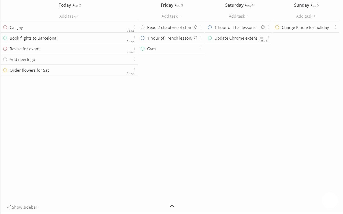Open options menu for Read 2 chapters task
This screenshot has width=343, height=214.
point(201,27)
